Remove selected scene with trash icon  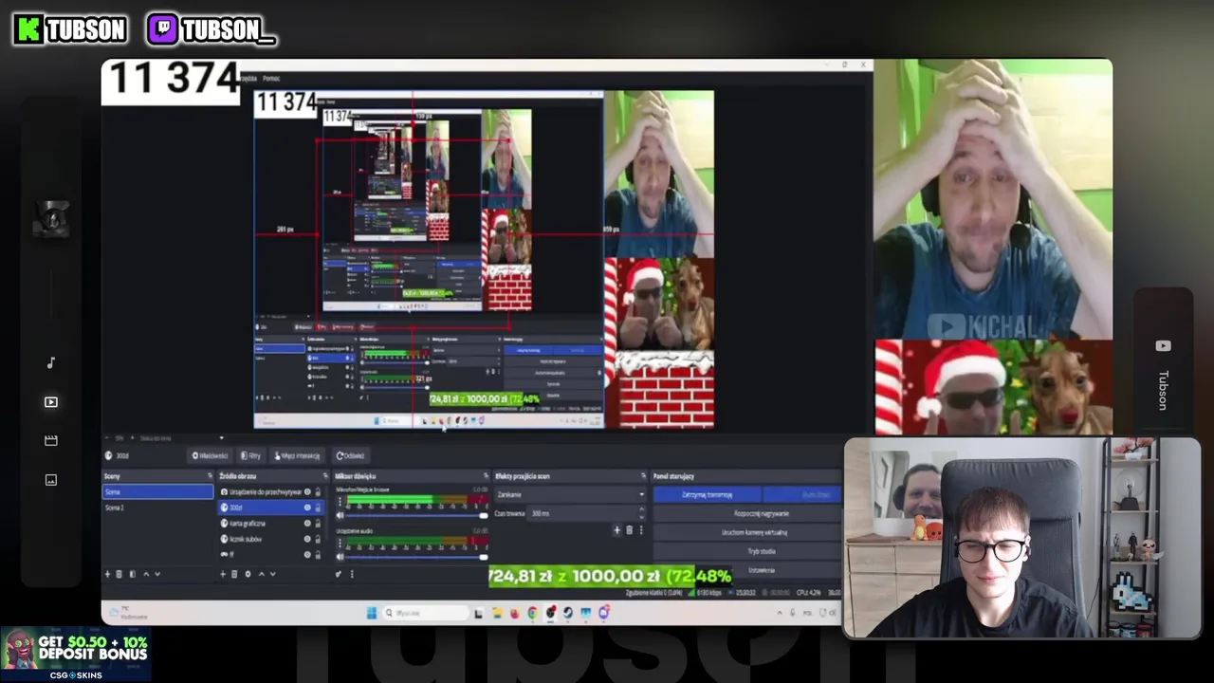[x=119, y=574]
